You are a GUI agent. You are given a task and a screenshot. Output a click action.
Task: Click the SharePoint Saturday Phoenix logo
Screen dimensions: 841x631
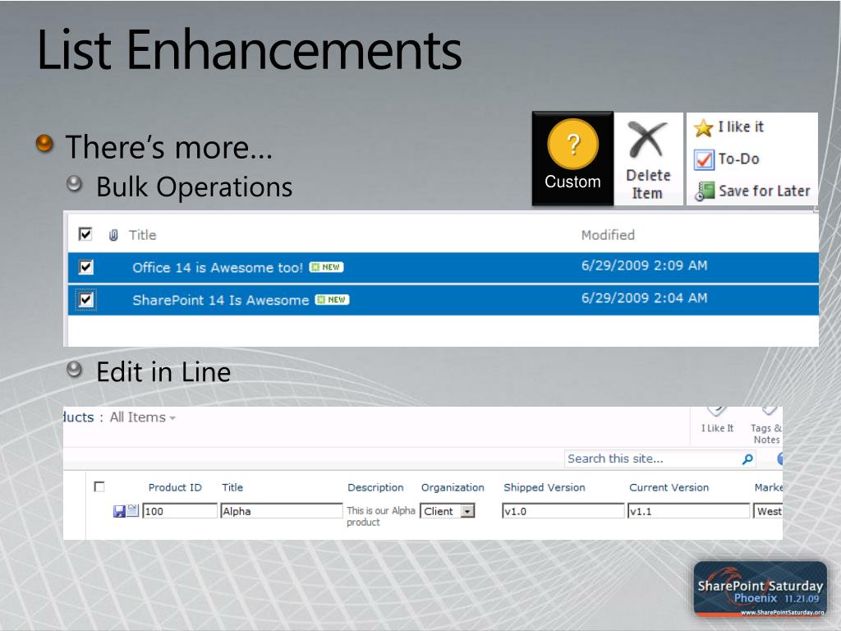(x=760, y=589)
